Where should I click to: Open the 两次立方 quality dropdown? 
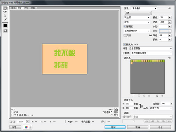tap(161, 108)
